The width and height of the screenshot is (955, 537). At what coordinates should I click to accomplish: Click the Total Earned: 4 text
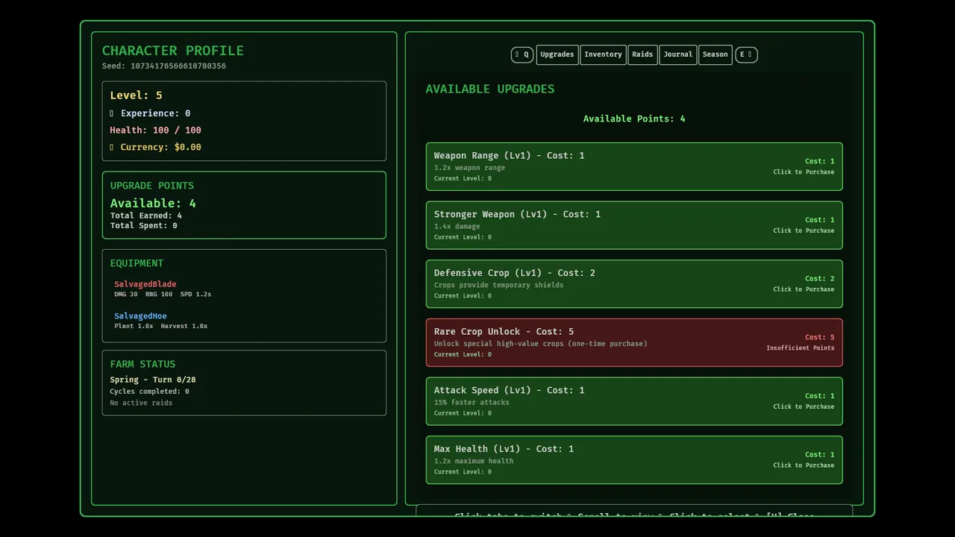tap(146, 216)
